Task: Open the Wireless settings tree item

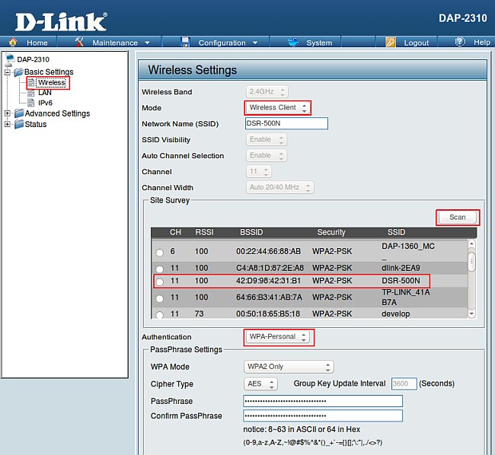Action: 51,83
